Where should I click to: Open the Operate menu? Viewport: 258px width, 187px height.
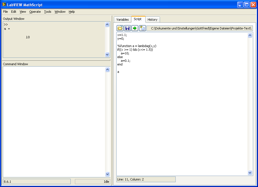pos(35,12)
